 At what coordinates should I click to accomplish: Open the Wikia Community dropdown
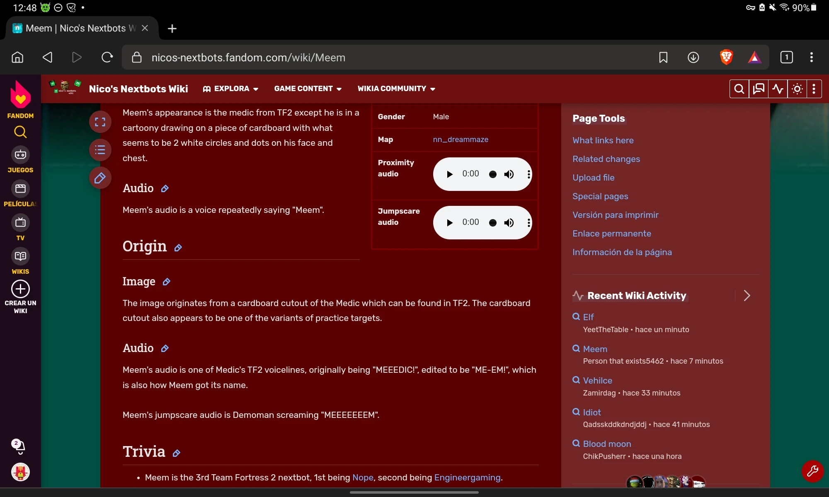[x=396, y=89]
